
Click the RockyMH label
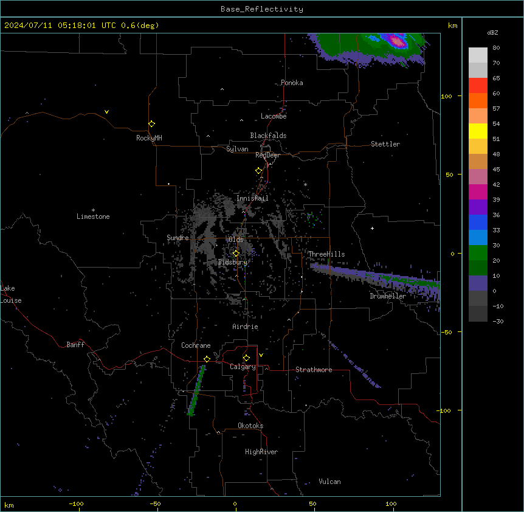tap(149, 138)
